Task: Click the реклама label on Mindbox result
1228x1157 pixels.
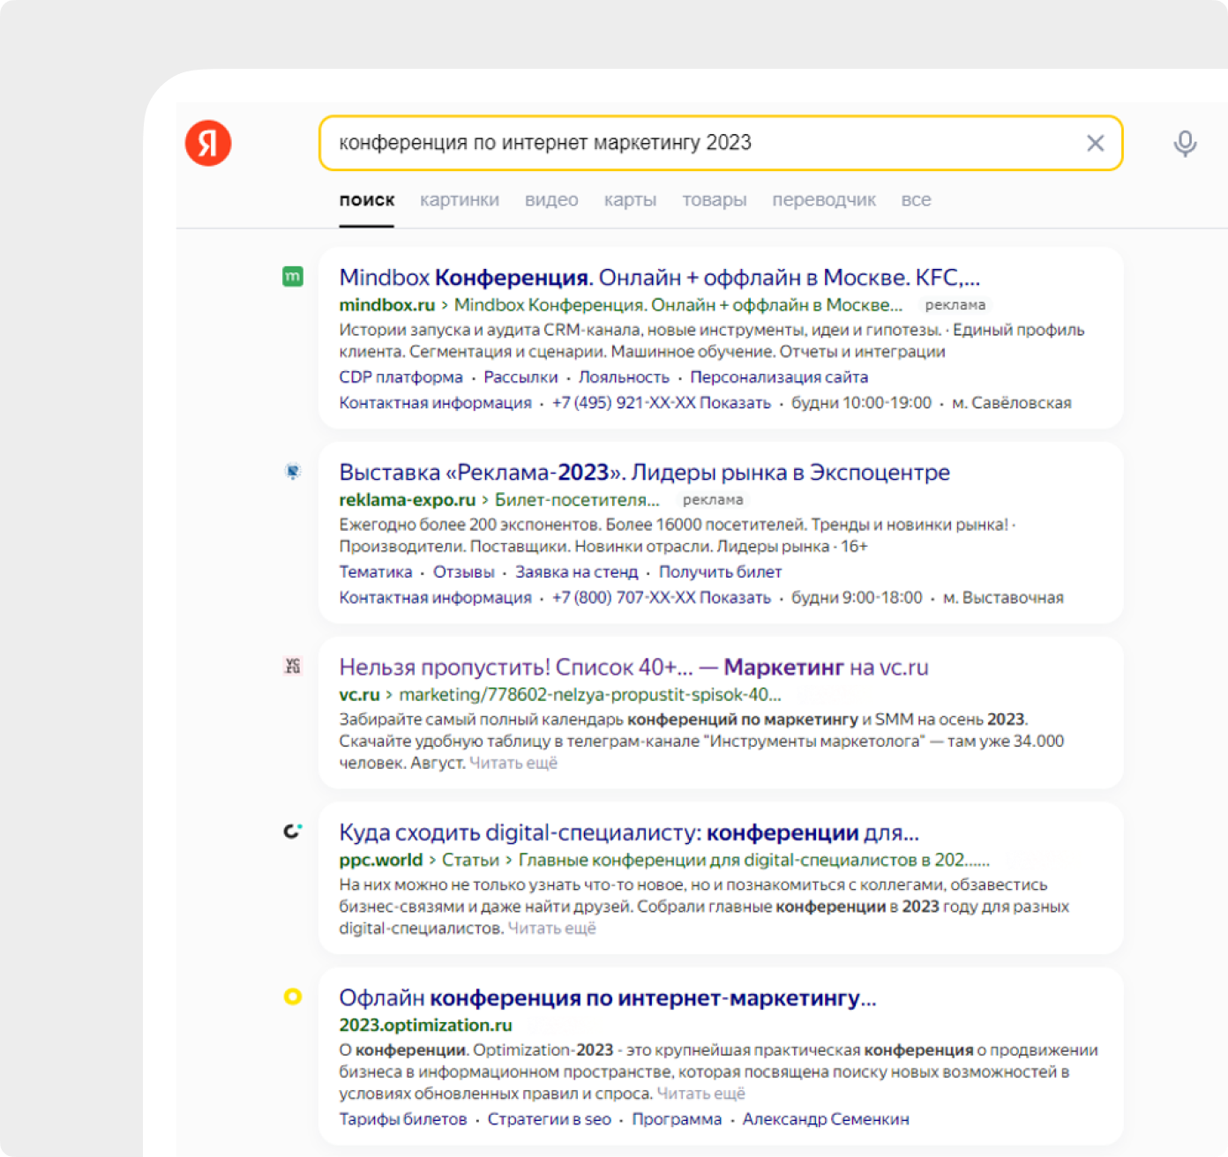Action: click(x=955, y=305)
